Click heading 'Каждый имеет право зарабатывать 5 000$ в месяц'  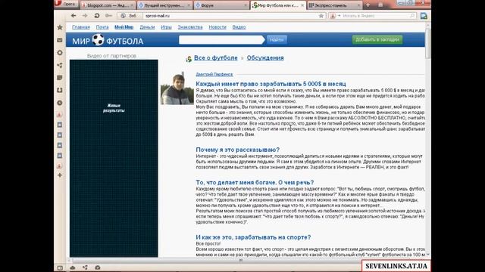click(271, 84)
